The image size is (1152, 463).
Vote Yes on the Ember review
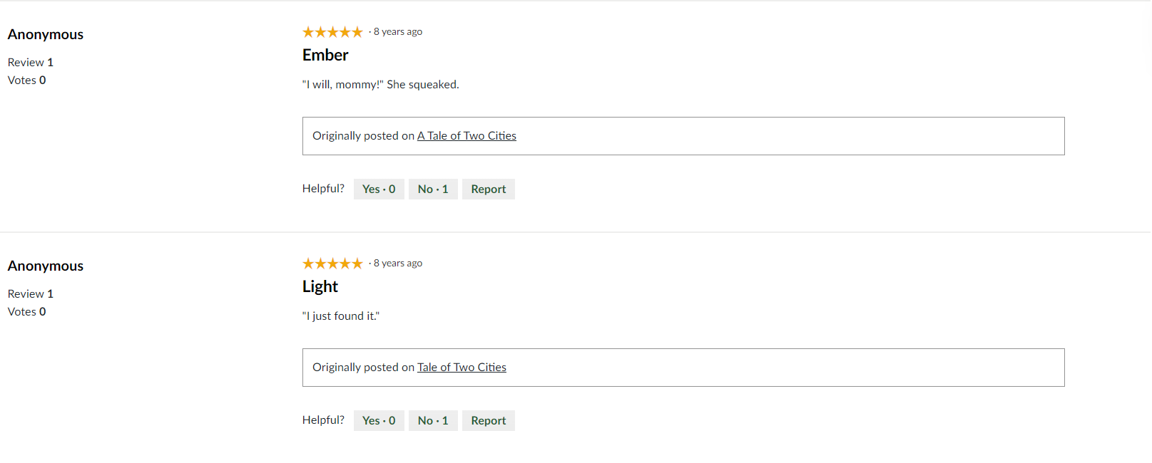point(379,189)
